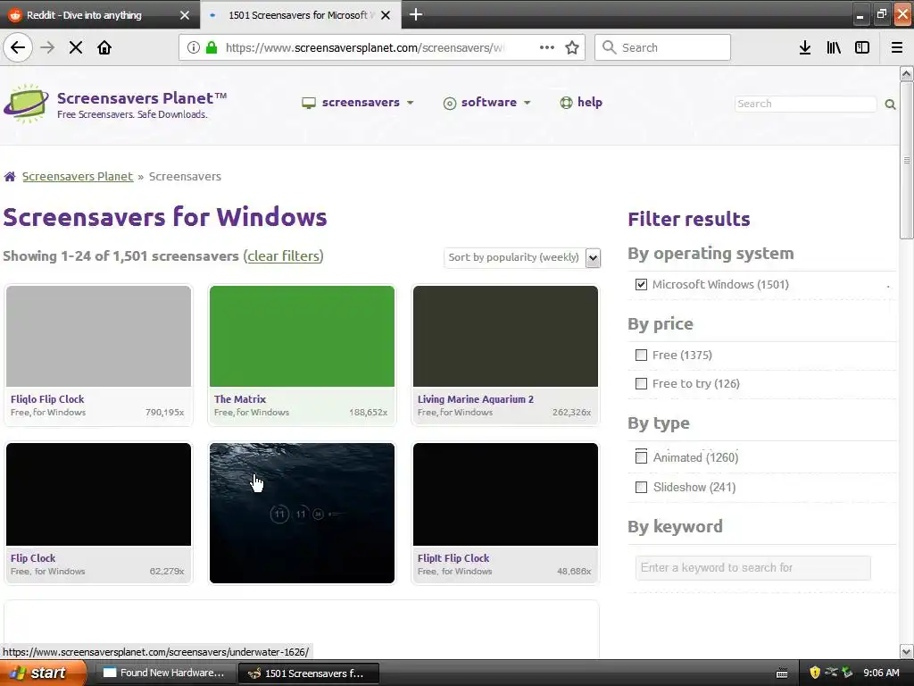This screenshot has width=914, height=686.
Task: Open the help menu item
Action: [x=581, y=103]
